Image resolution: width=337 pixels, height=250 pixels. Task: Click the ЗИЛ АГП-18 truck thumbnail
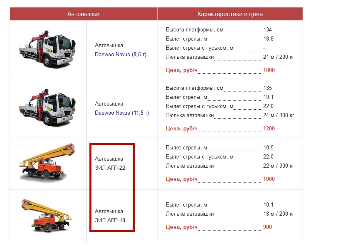[x=47, y=215]
